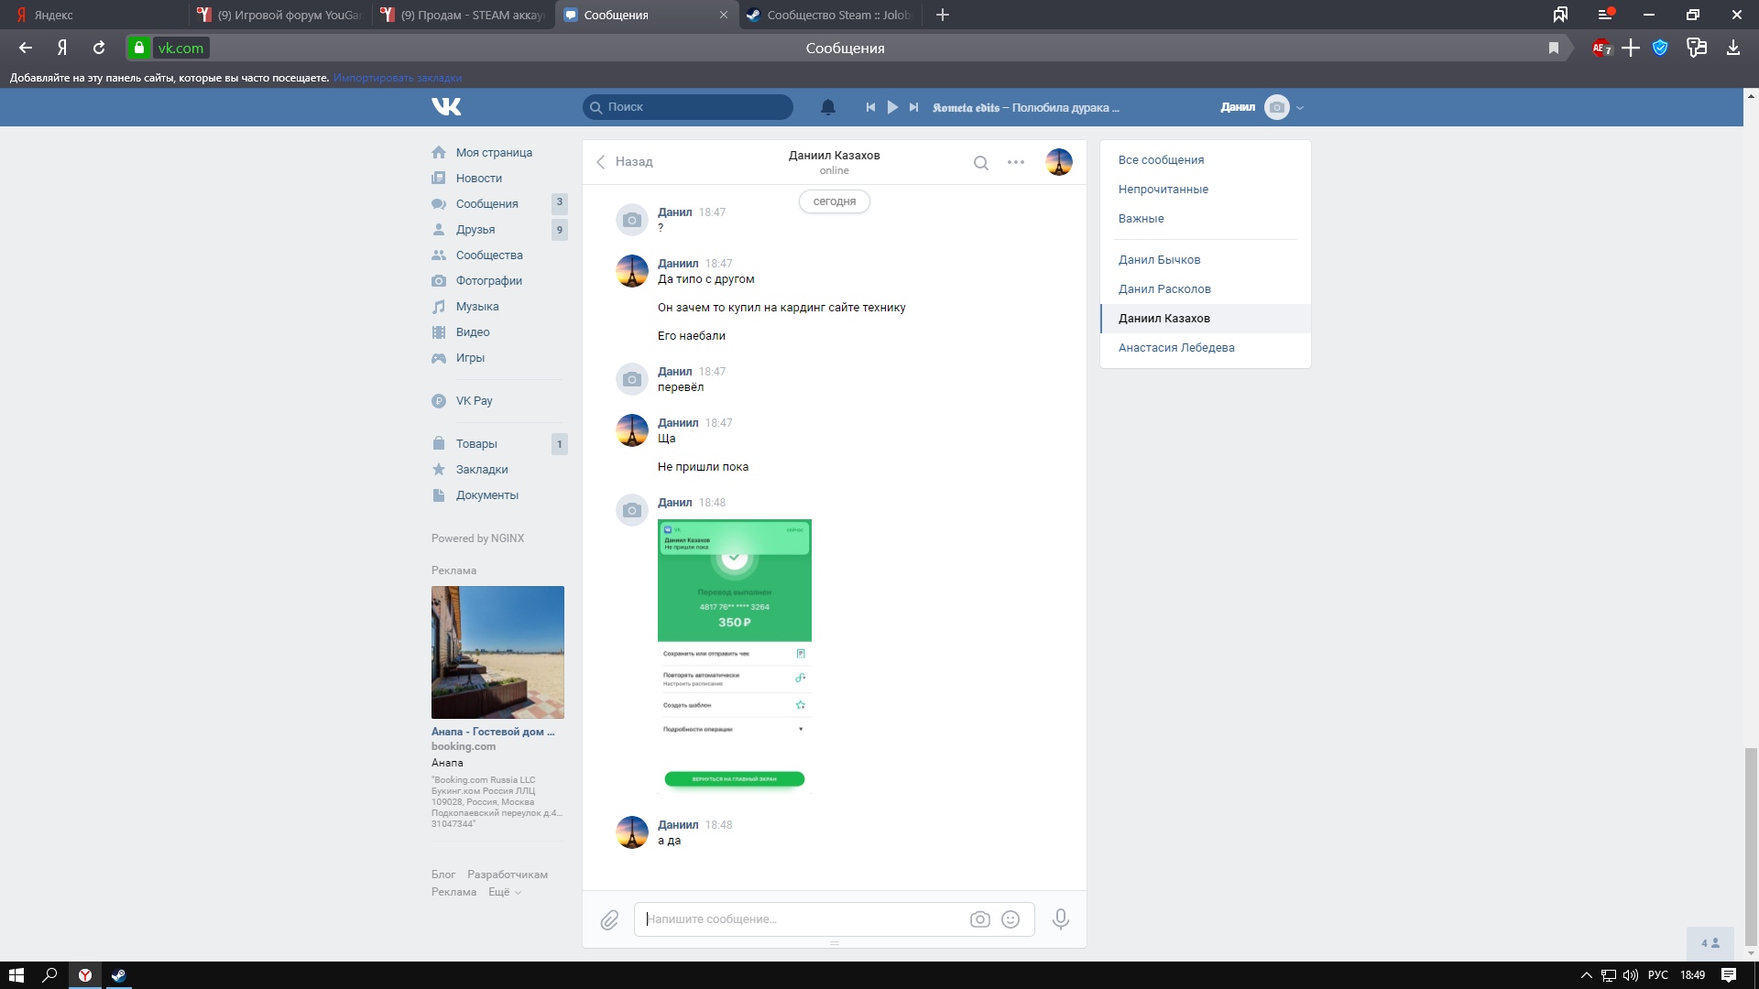
Task: Click the Импортировать закладки link
Action: 398,78
